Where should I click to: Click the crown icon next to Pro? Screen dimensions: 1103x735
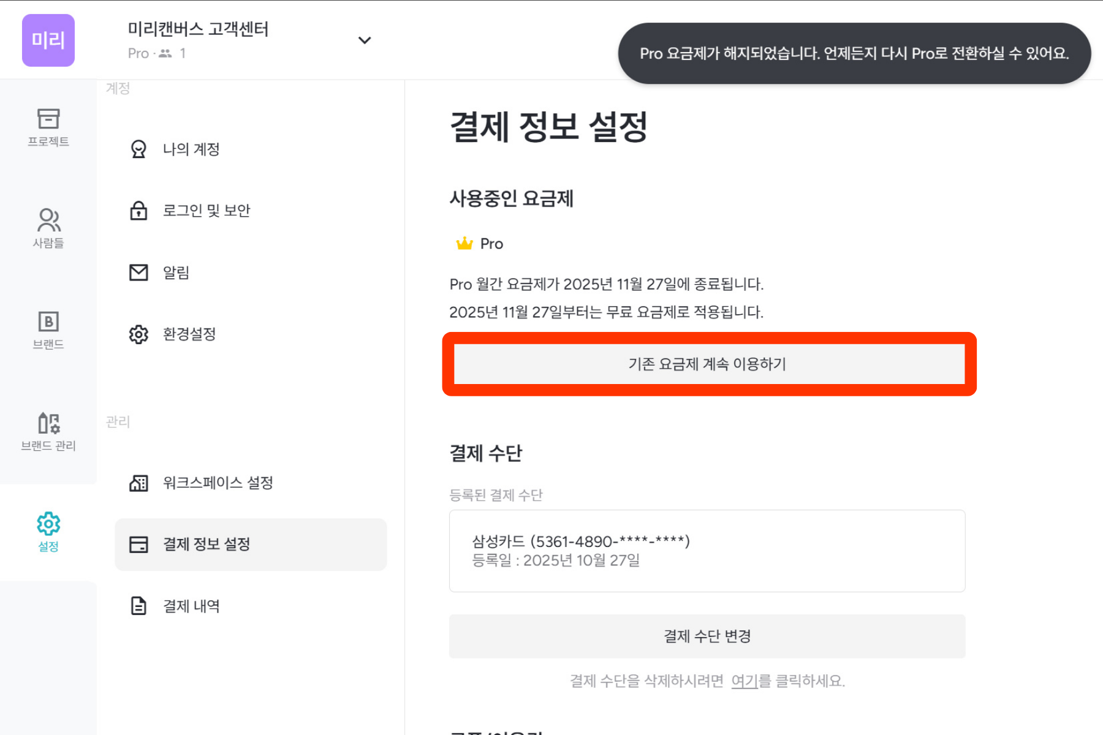click(464, 244)
